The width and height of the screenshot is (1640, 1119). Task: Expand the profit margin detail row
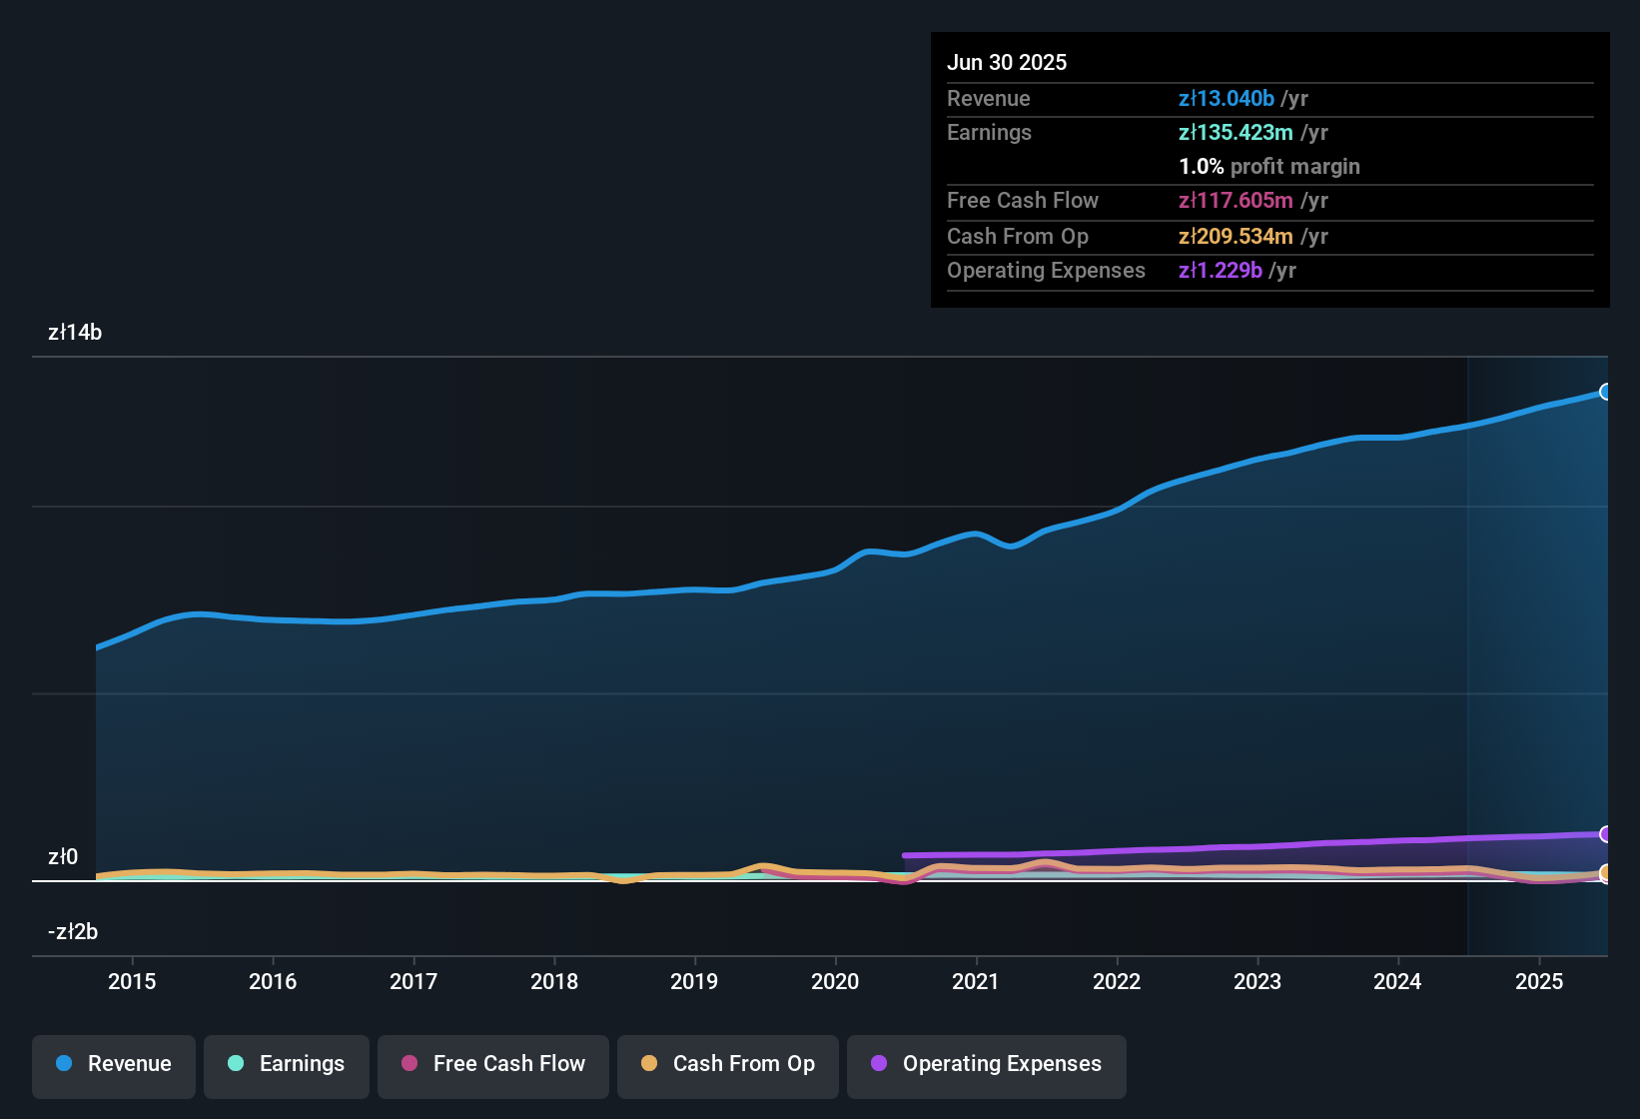(x=1269, y=167)
